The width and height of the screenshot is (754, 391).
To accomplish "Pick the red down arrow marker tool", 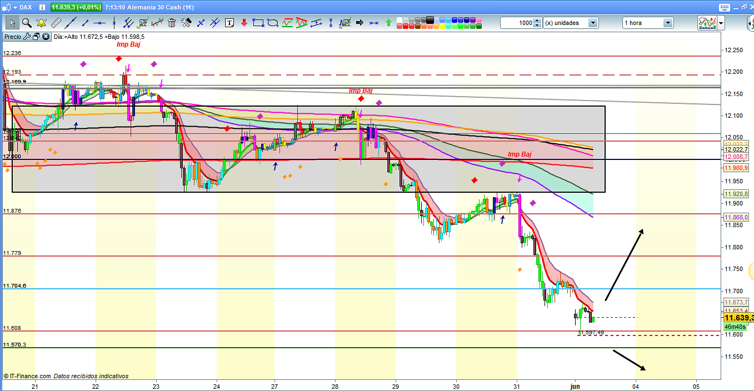I will click(243, 23).
